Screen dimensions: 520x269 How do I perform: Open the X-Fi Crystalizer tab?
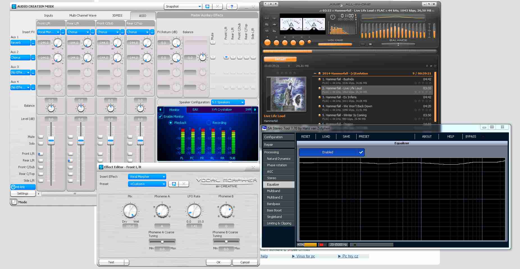point(222,110)
